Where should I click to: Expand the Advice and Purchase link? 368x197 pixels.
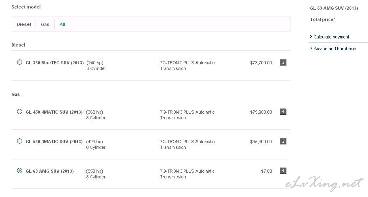pyautogui.click(x=334, y=49)
